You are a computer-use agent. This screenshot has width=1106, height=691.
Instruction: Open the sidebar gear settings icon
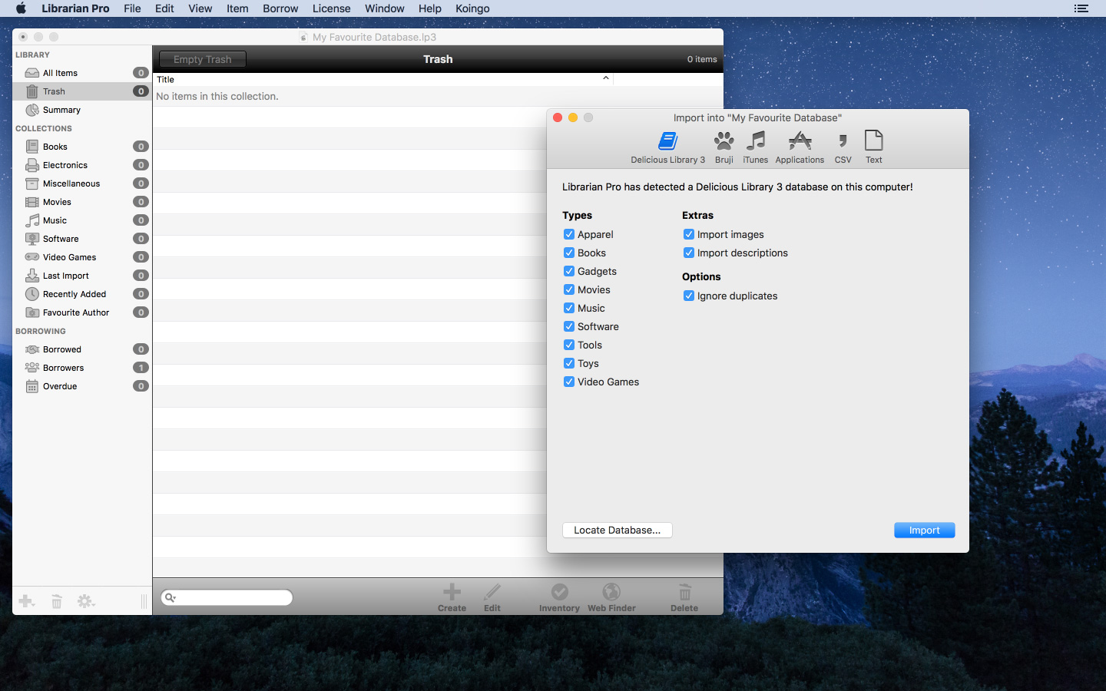(86, 601)
